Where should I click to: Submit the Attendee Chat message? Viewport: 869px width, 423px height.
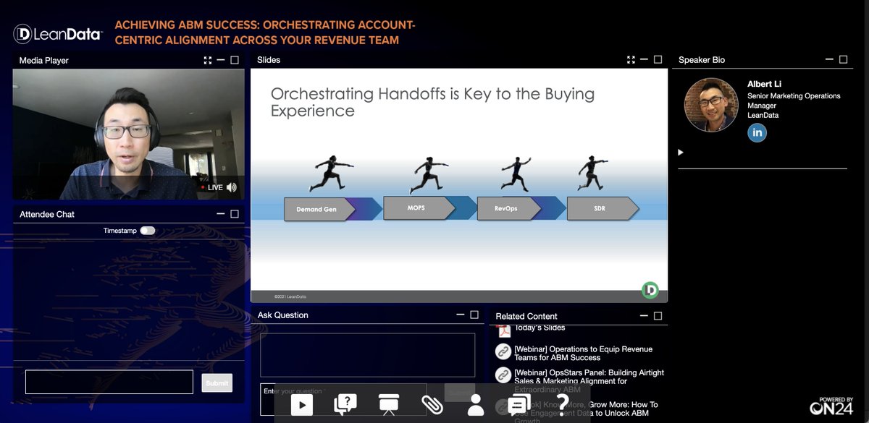point(217,383)
